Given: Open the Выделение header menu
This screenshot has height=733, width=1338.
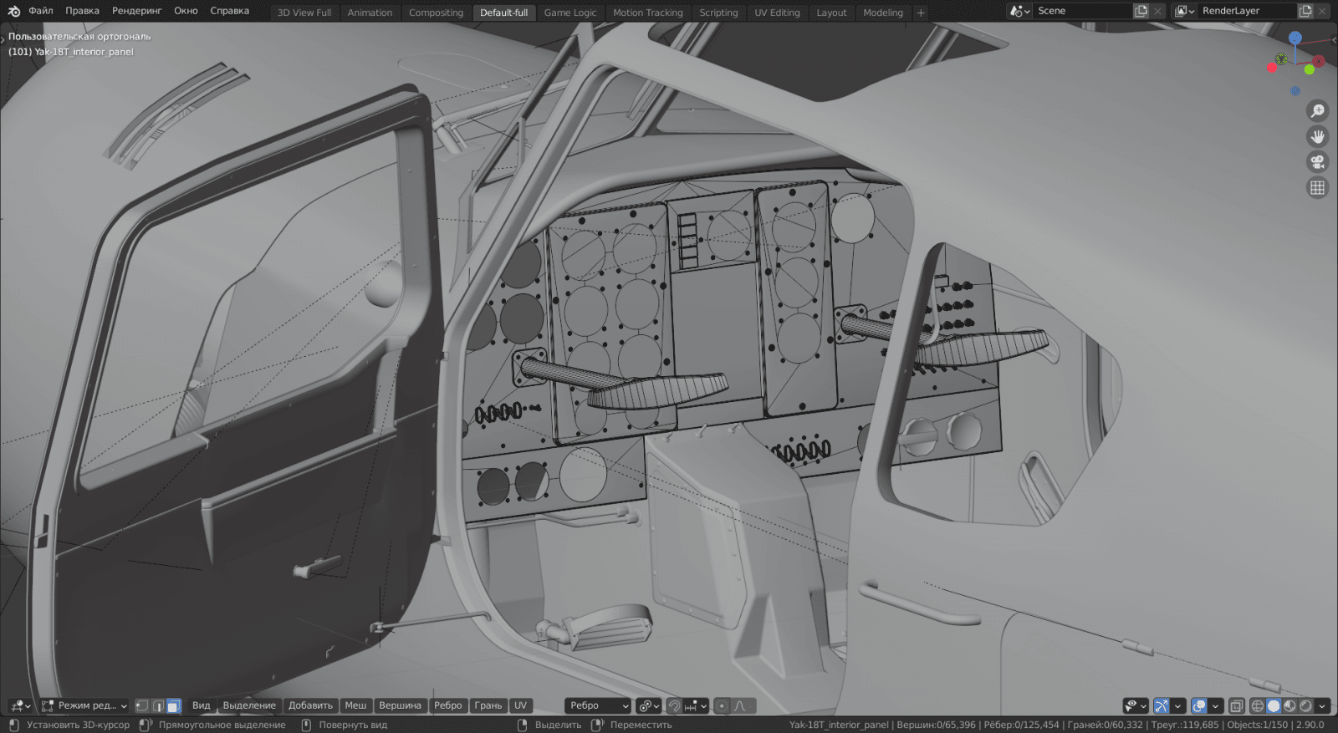Looking at the screenshot, I should point(249,706).
